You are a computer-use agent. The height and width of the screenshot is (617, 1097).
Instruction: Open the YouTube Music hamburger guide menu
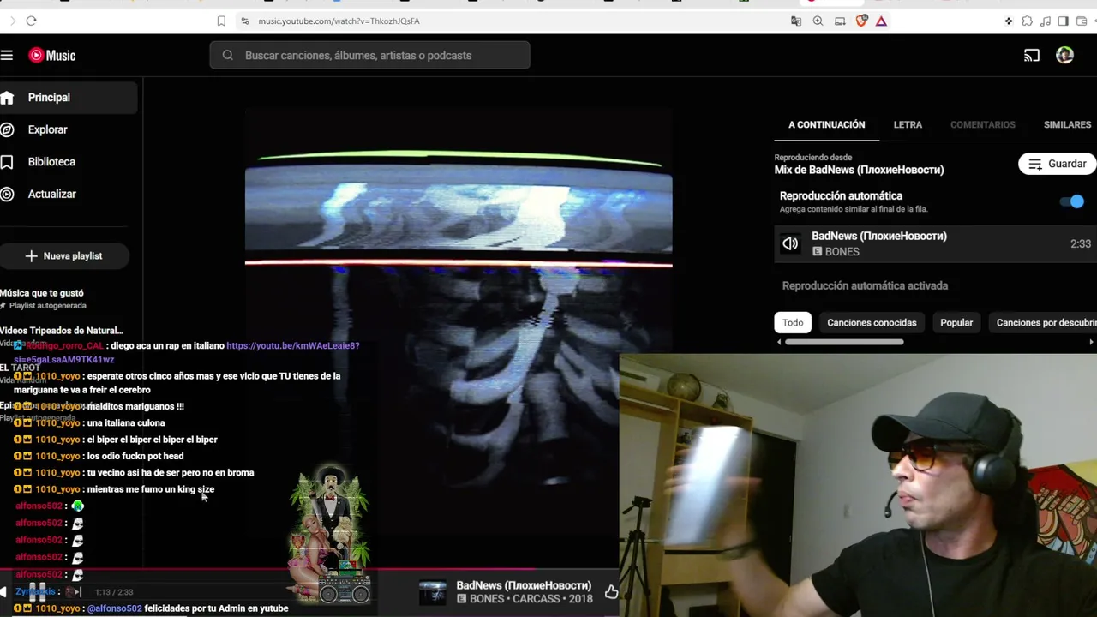(7, 56)
